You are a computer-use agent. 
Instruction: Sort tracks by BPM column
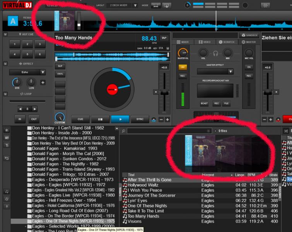point(251,175)
